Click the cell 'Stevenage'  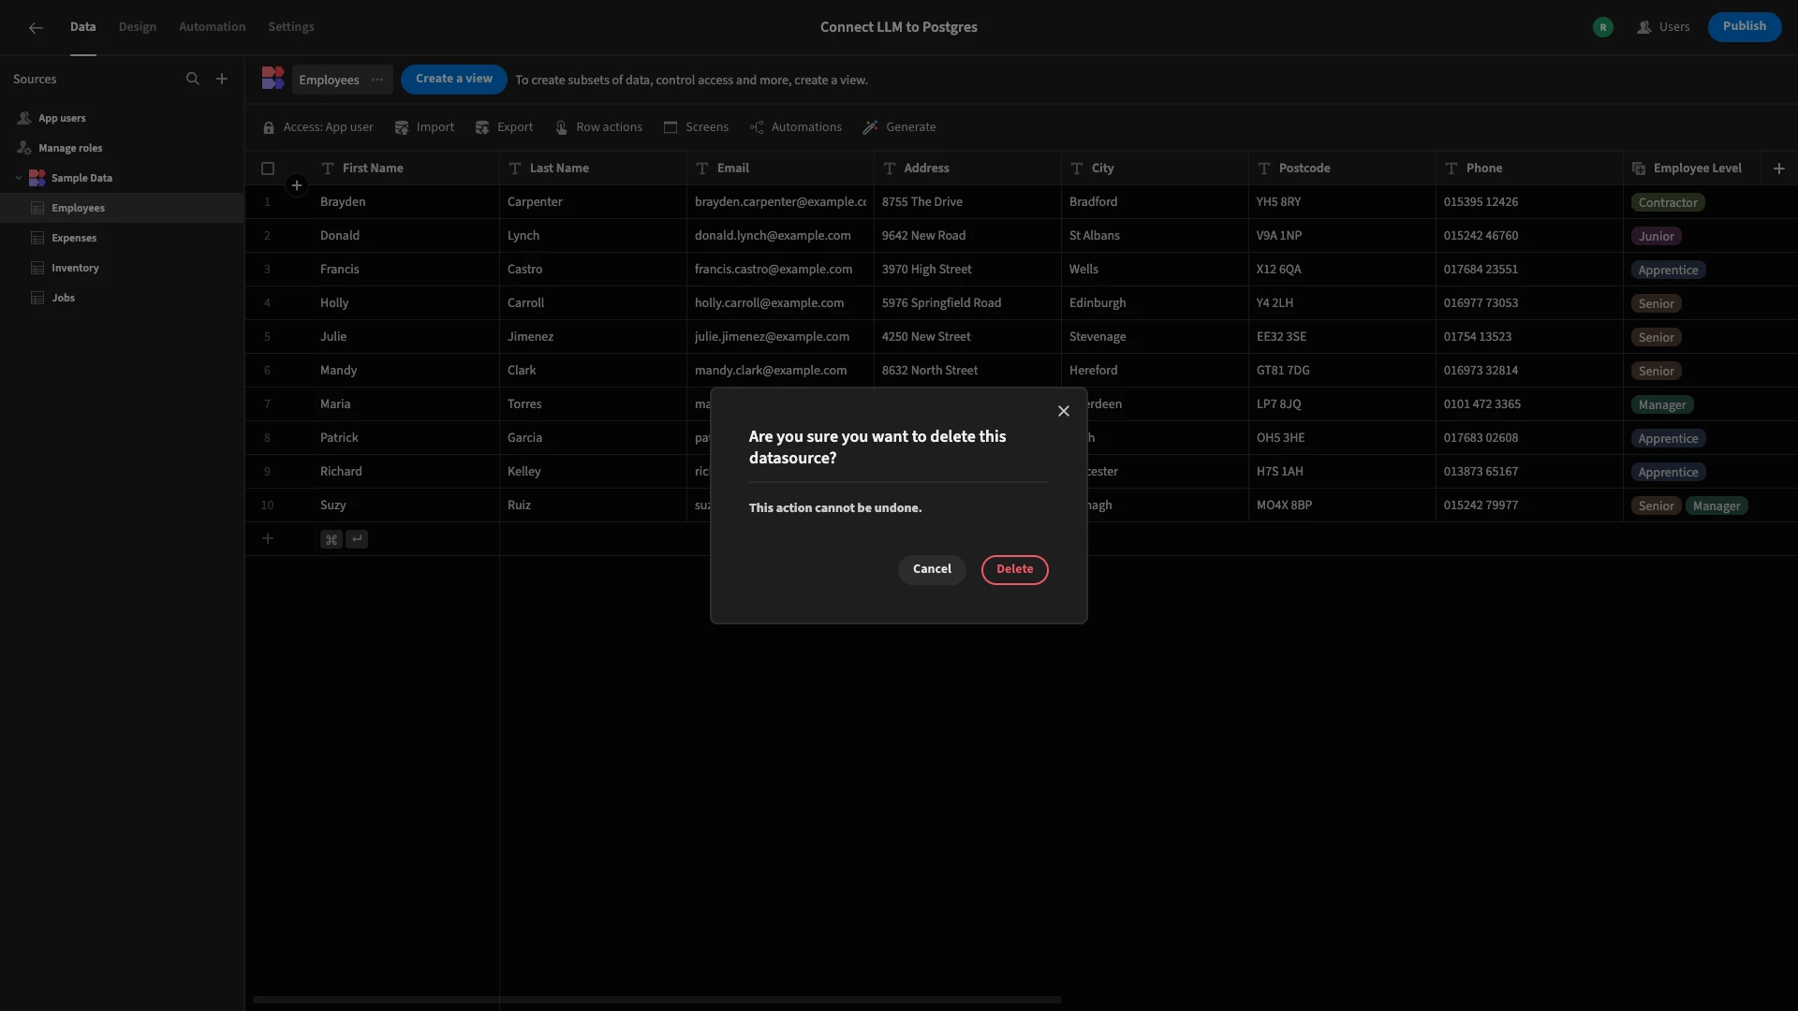pyautogui.click(x=1155, y=337)
